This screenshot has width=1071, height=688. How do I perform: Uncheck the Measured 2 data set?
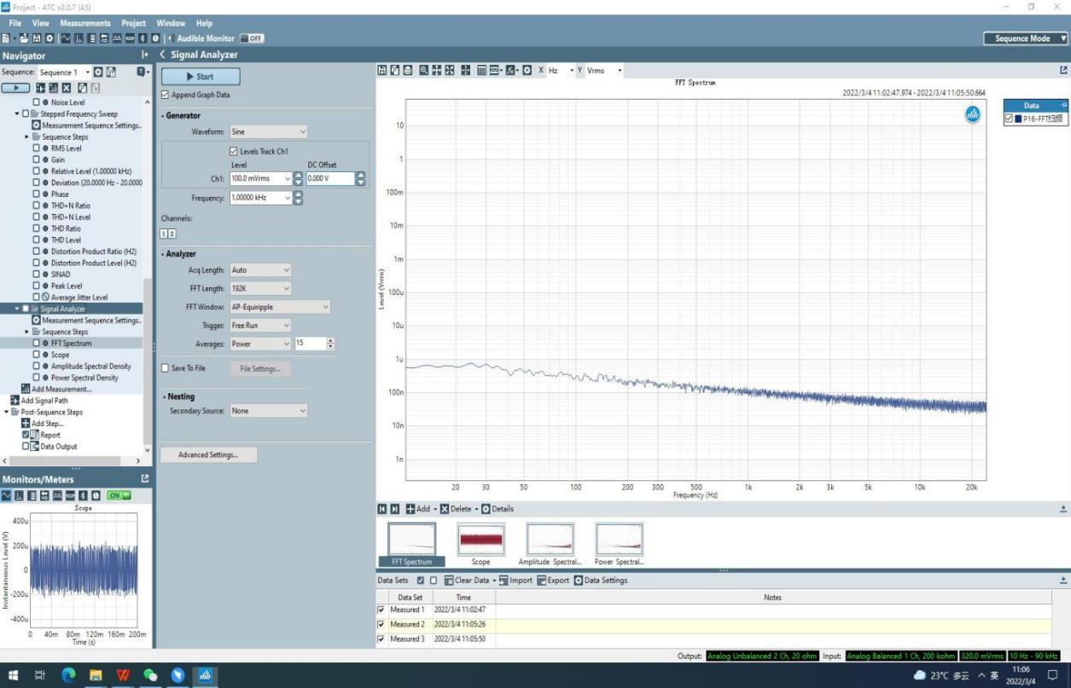click(381, 625)
